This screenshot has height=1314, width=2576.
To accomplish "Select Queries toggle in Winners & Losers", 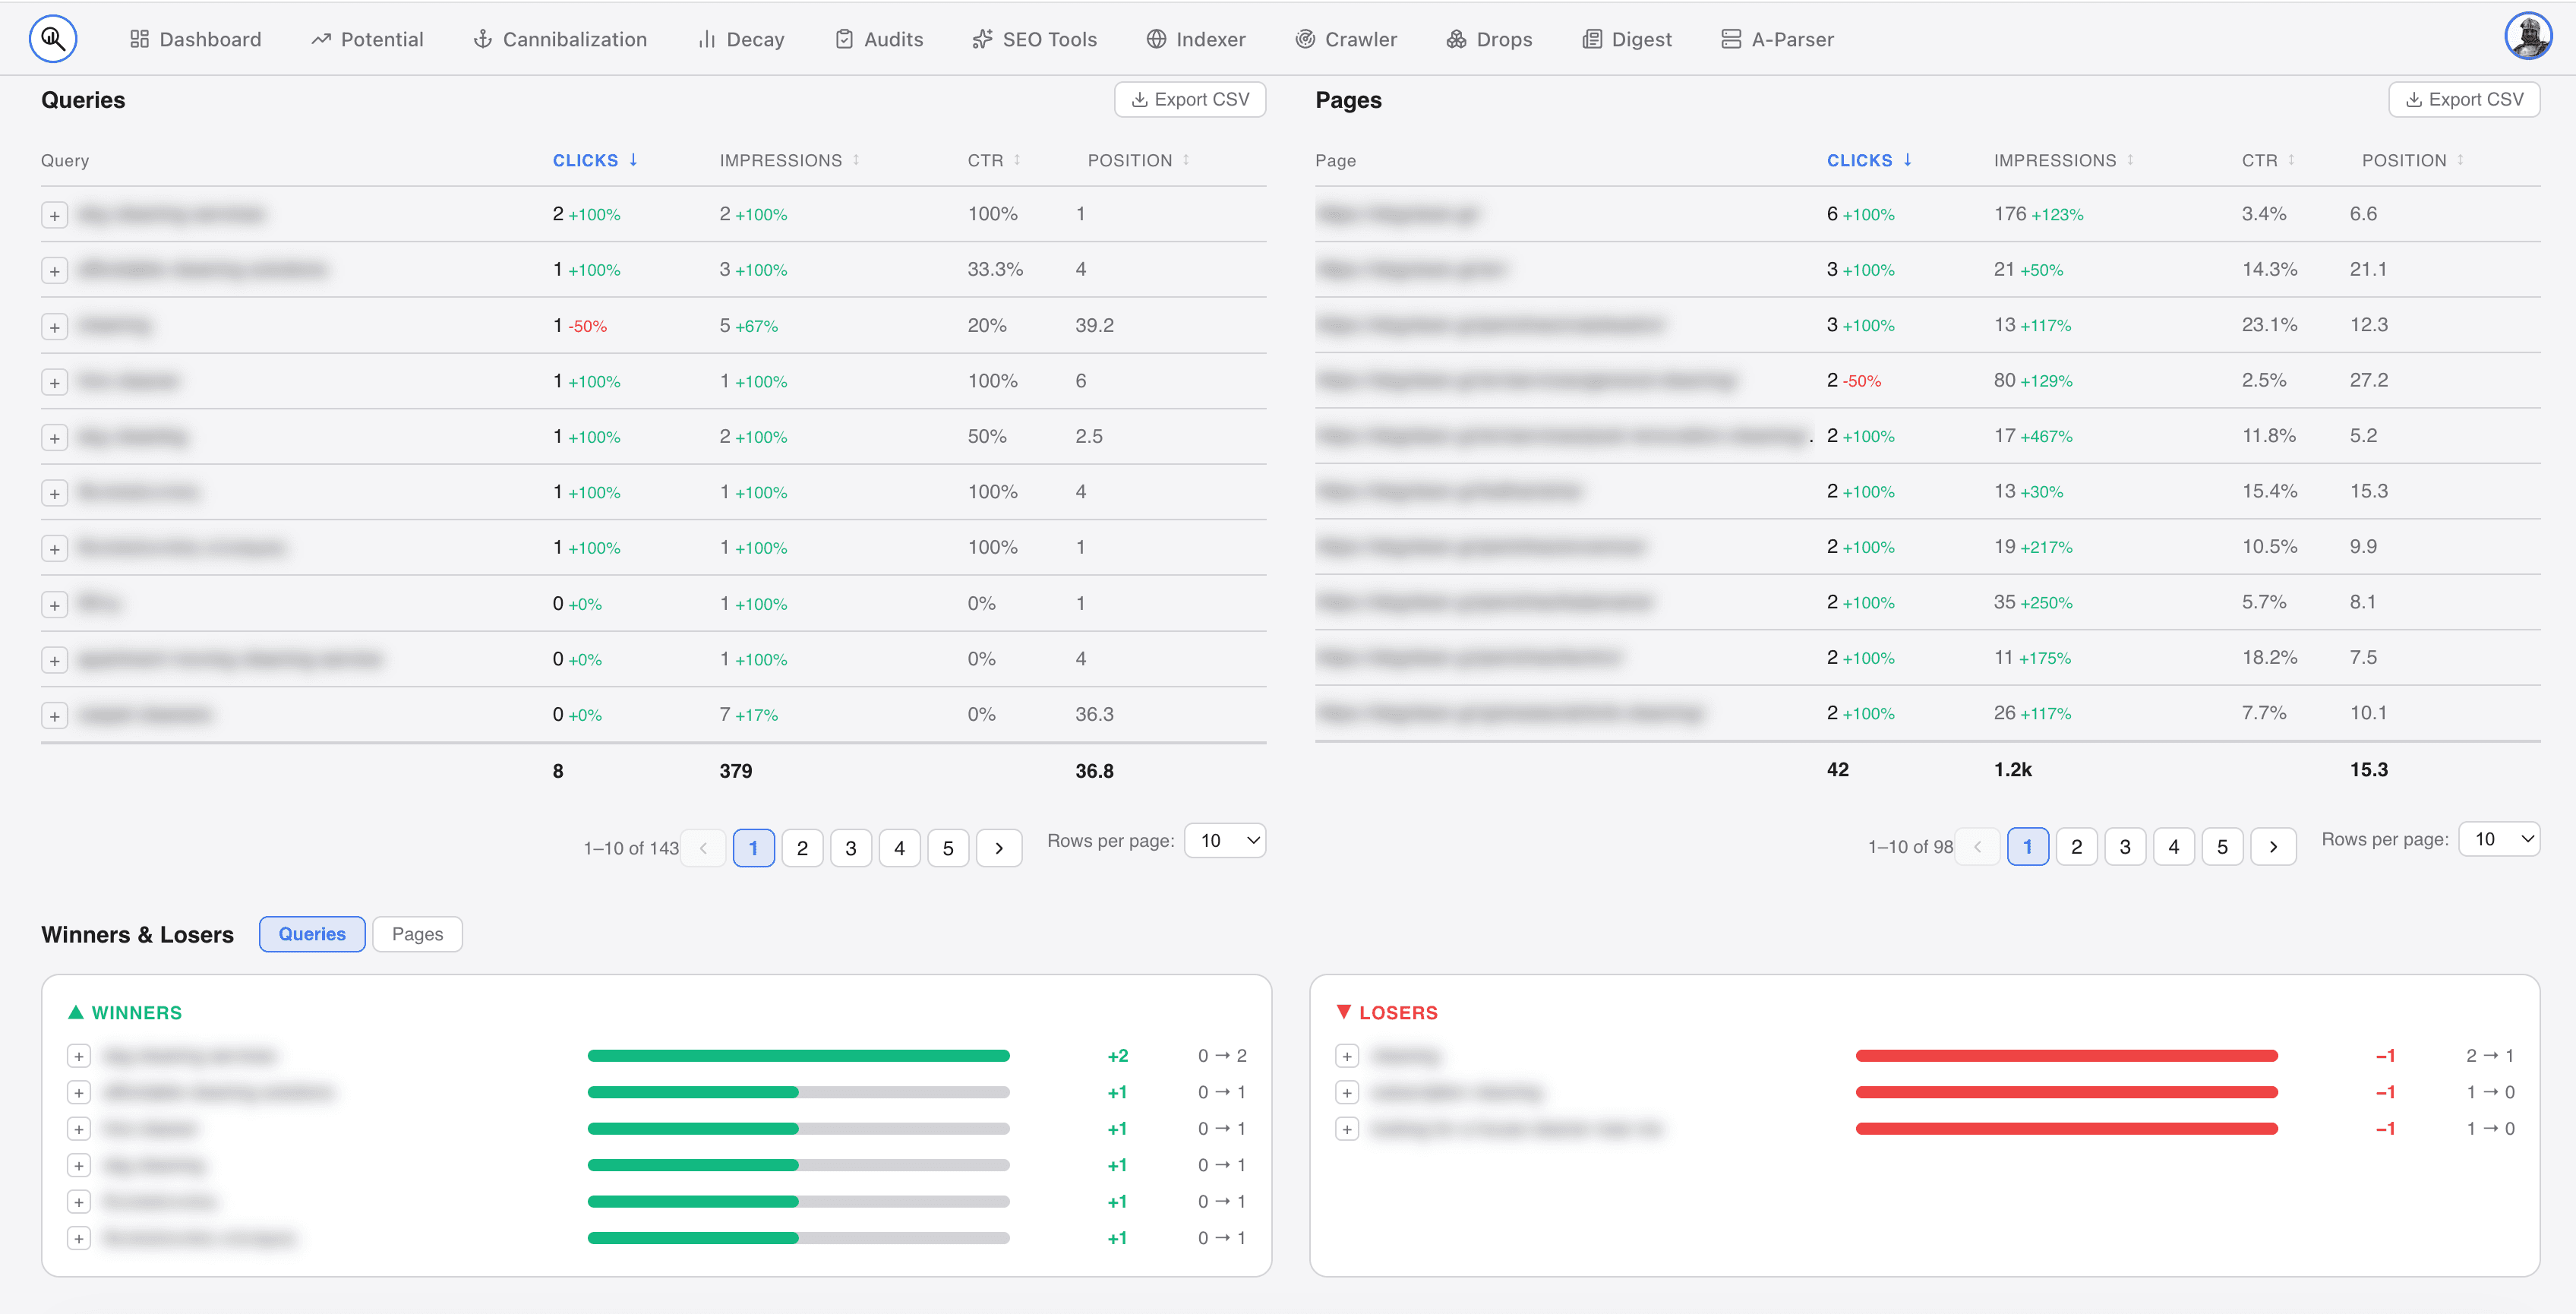I will point(312,934).
